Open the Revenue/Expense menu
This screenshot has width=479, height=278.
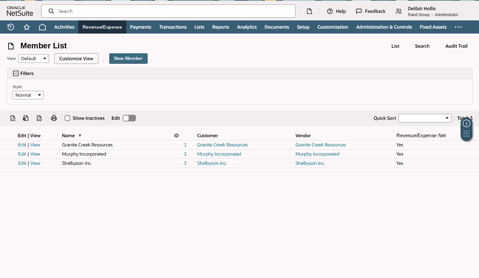102,27
